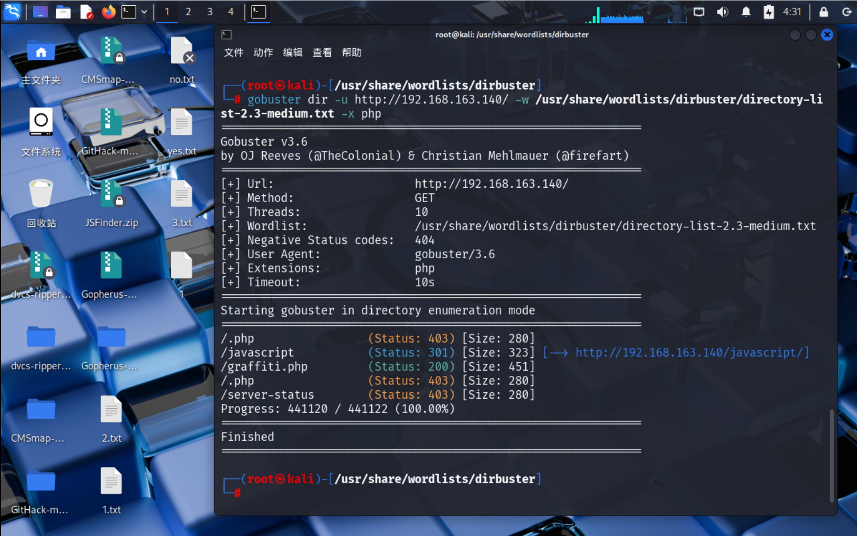Image resolution: width=857 pixels, height=536 pixels.
Task: Lock the screen with padlock icon
Action: (x=823, y=12)
